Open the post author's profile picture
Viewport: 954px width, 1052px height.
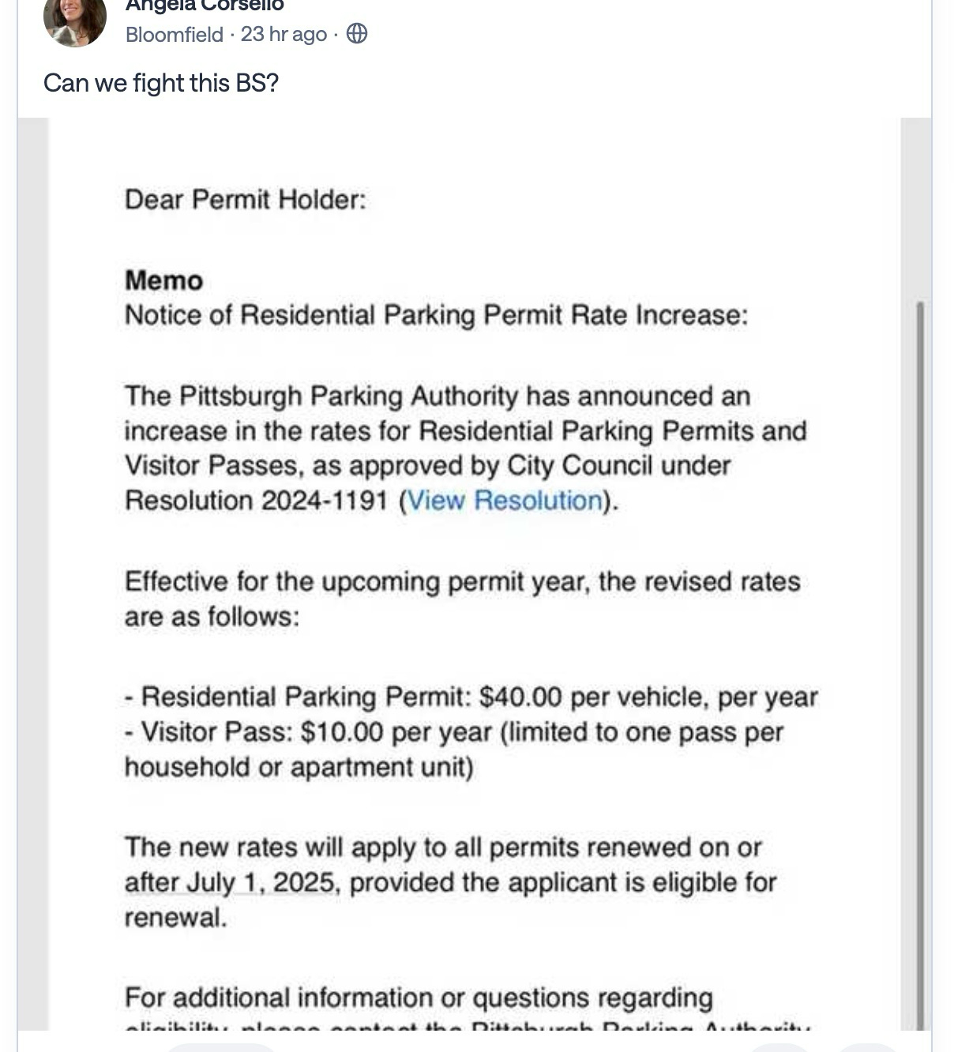tap(75, 21)
